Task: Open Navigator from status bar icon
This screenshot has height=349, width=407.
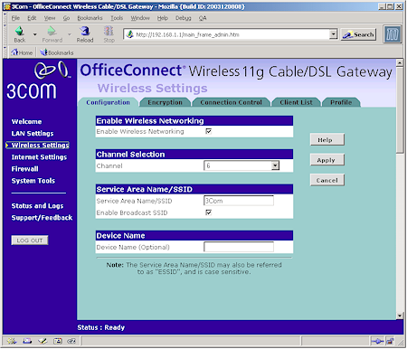Action: [12, 341]
